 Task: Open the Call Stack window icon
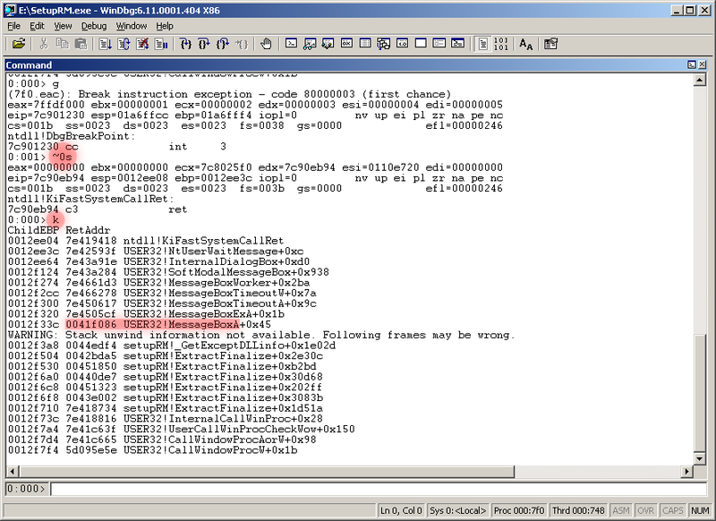click(x=384, y=44)
